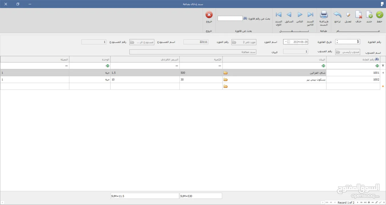Sort by الوحدة column header
Viewport: 386px width, 205px height.
90,59
